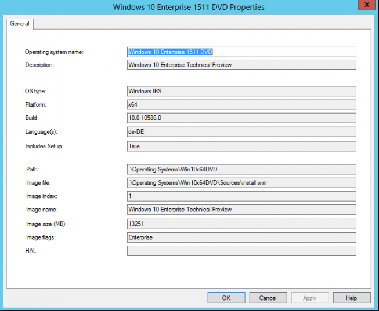
Task: Click the 'OS type:' label
Action: coord(35,91)
